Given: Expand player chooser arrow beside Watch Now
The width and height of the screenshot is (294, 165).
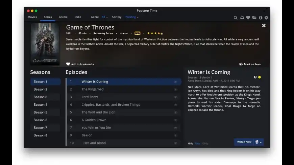Looking at the screenshot, I should 261,142.
